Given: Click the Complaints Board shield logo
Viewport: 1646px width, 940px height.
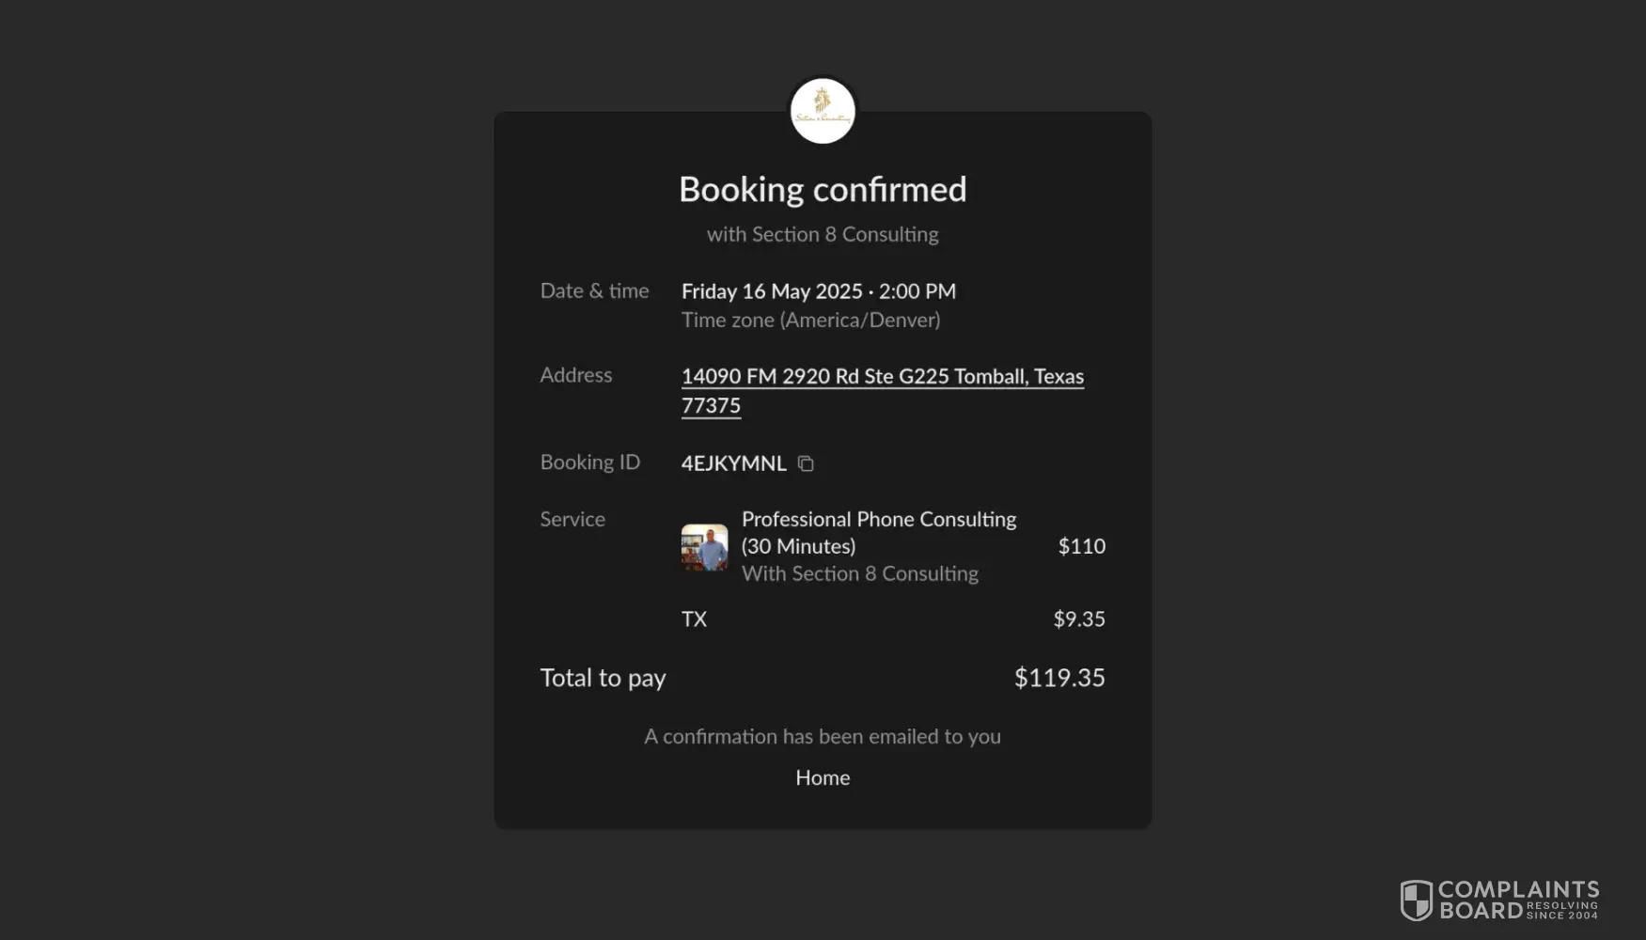Looking at the screenshot, I should pyautogui.click(x=1416, y=900).
